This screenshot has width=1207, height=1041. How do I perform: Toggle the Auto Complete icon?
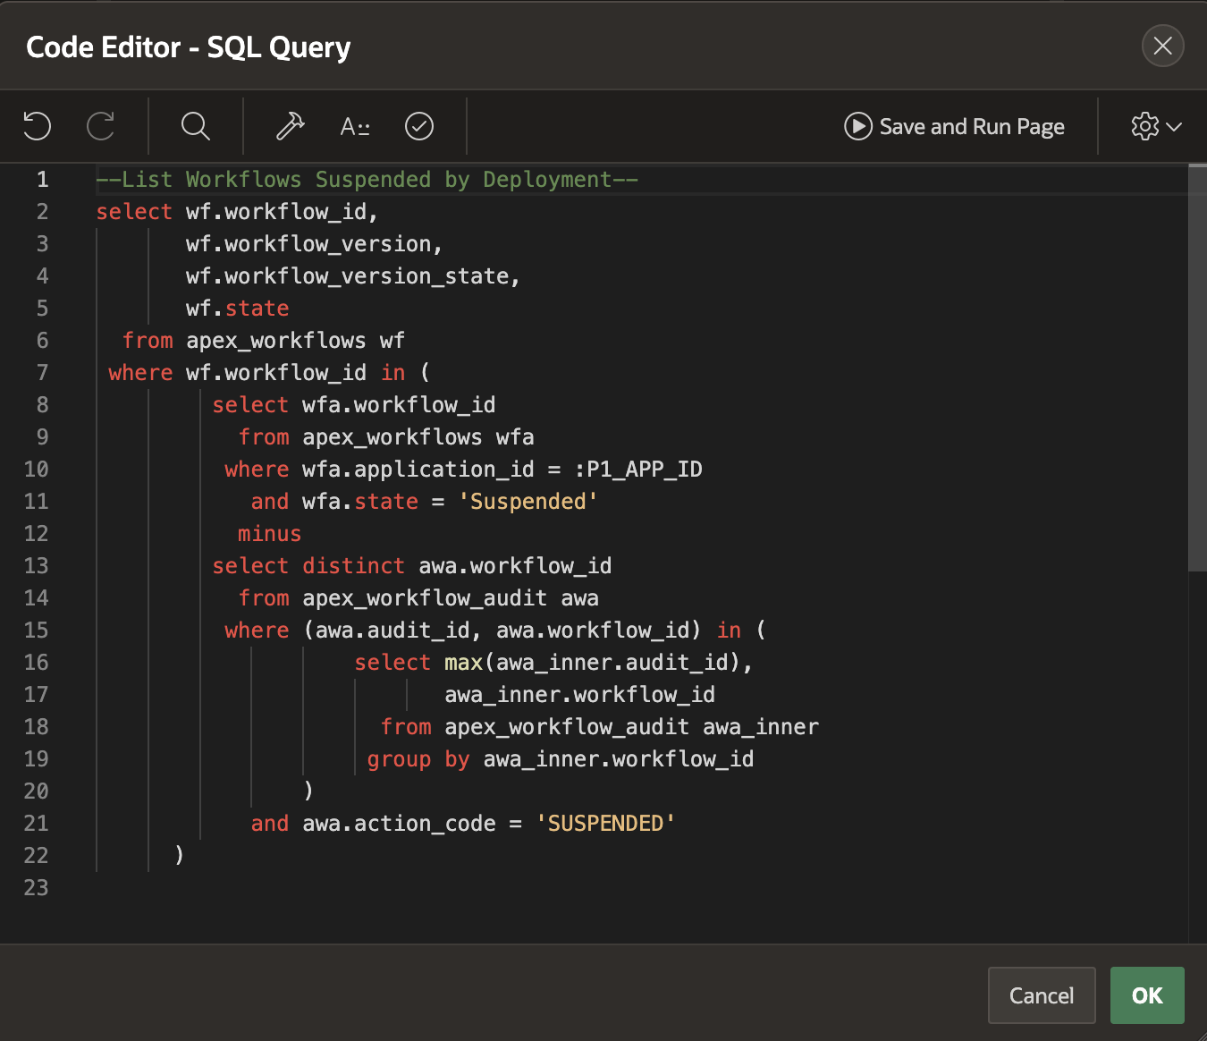coord(355,126)
